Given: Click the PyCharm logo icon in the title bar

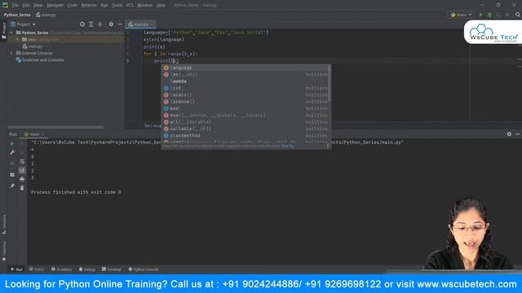Looking at the screenshot, I should pyautogui.click(x=5, y=5).
